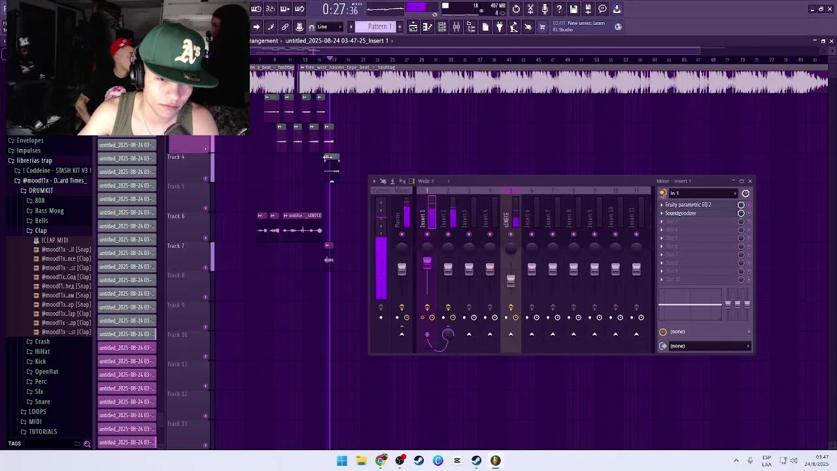
Task: Open Chrome from the taskbar
Action: tap(381, 461)
